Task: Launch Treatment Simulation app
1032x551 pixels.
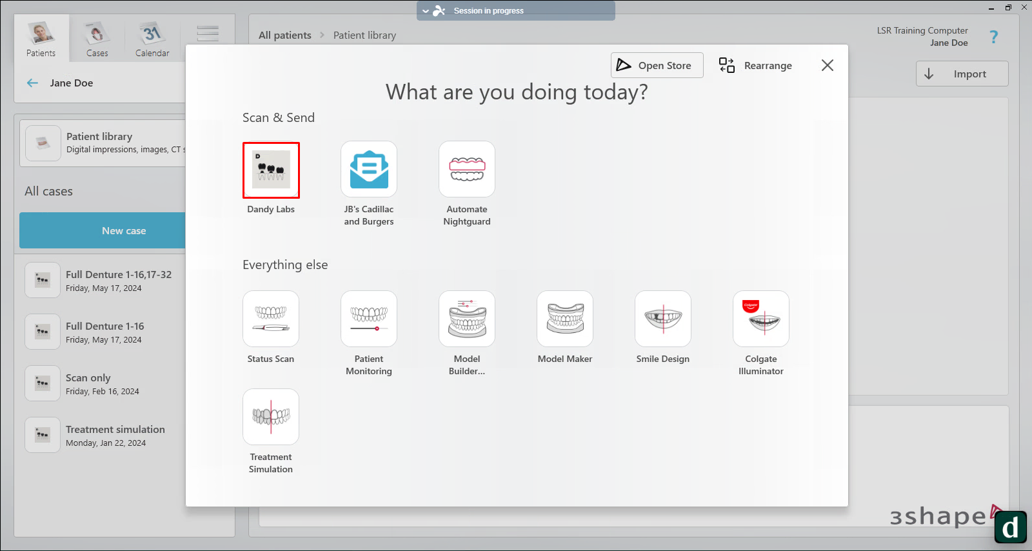Action: coord(271,417)
